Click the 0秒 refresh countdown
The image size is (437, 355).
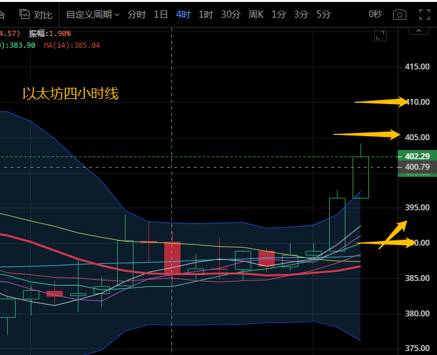point(376,14)
